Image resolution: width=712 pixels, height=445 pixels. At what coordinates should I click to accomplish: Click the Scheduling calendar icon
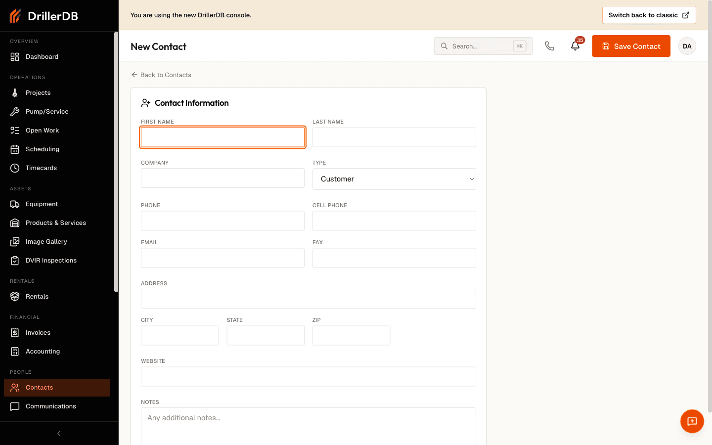(15, 149)
